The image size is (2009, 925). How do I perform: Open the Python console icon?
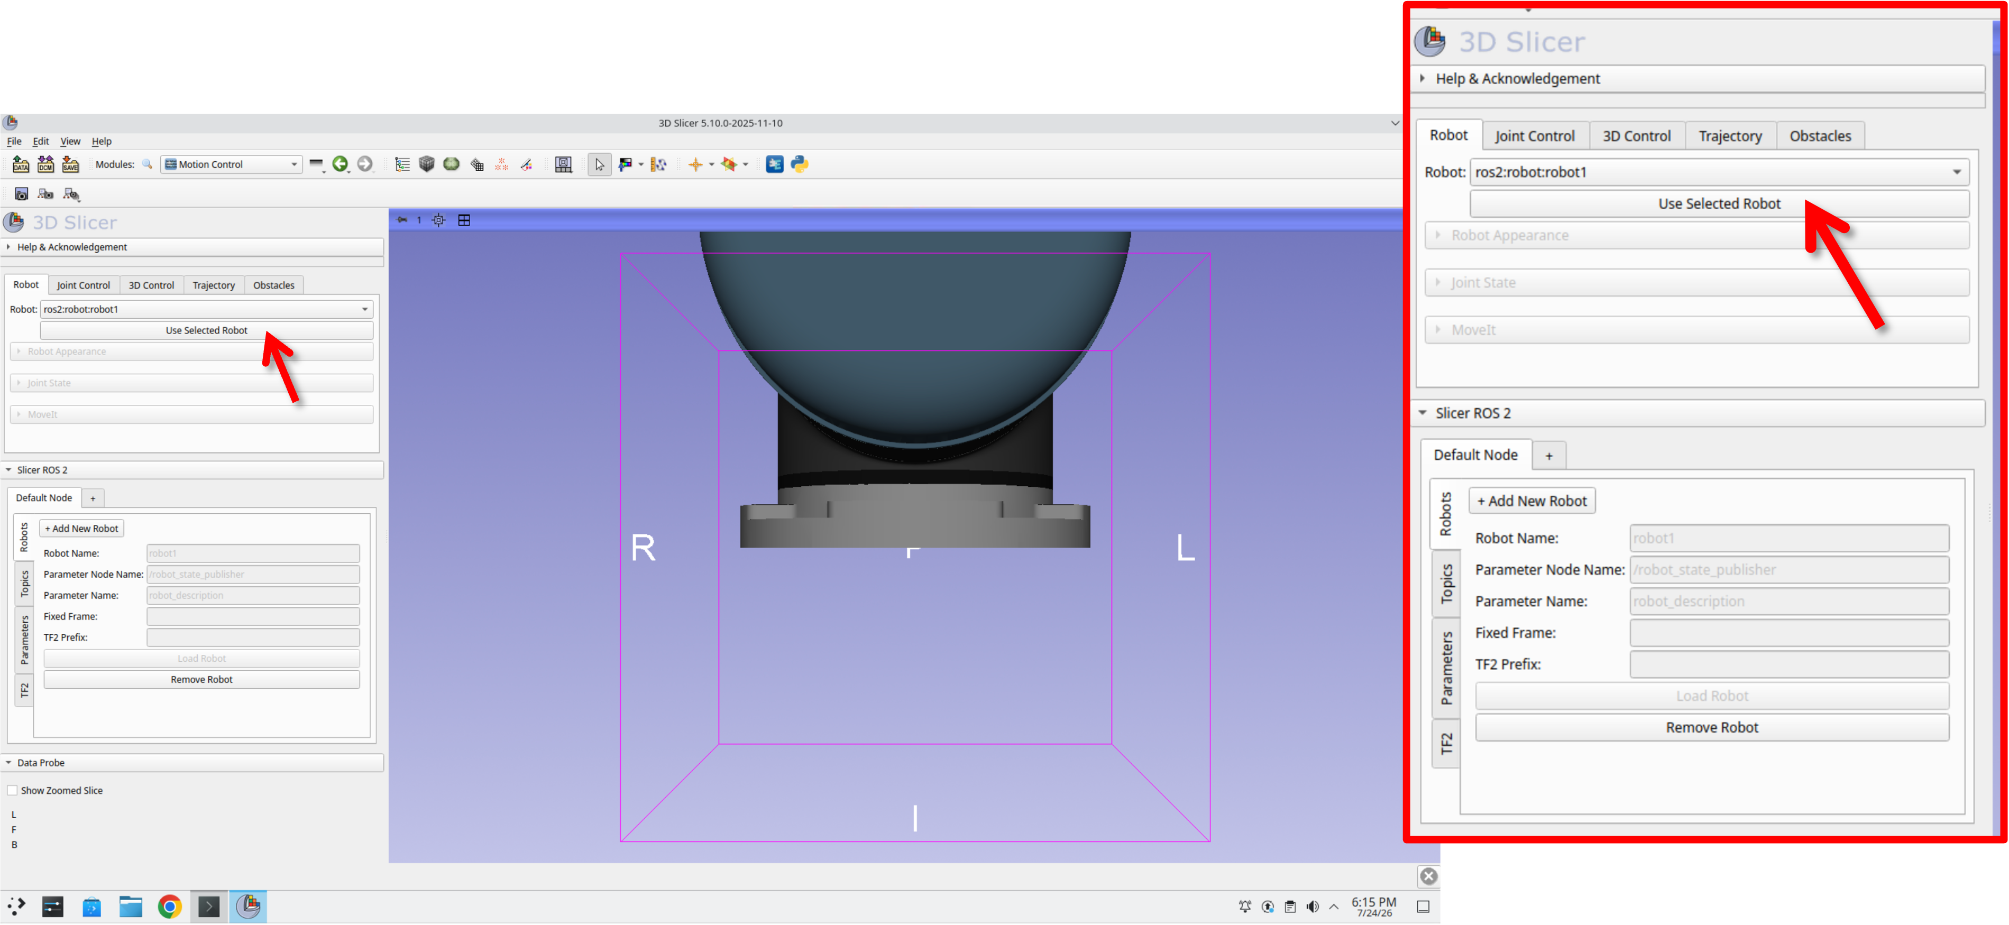[800, 164]
